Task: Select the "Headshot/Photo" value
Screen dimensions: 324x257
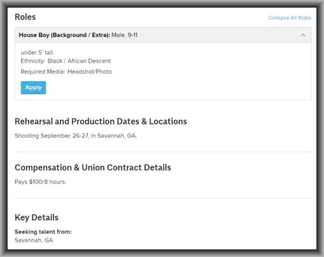Action: (x=89, y=72)
